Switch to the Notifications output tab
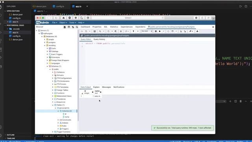This screenshot has height=142, width=252. pos(119,87)
